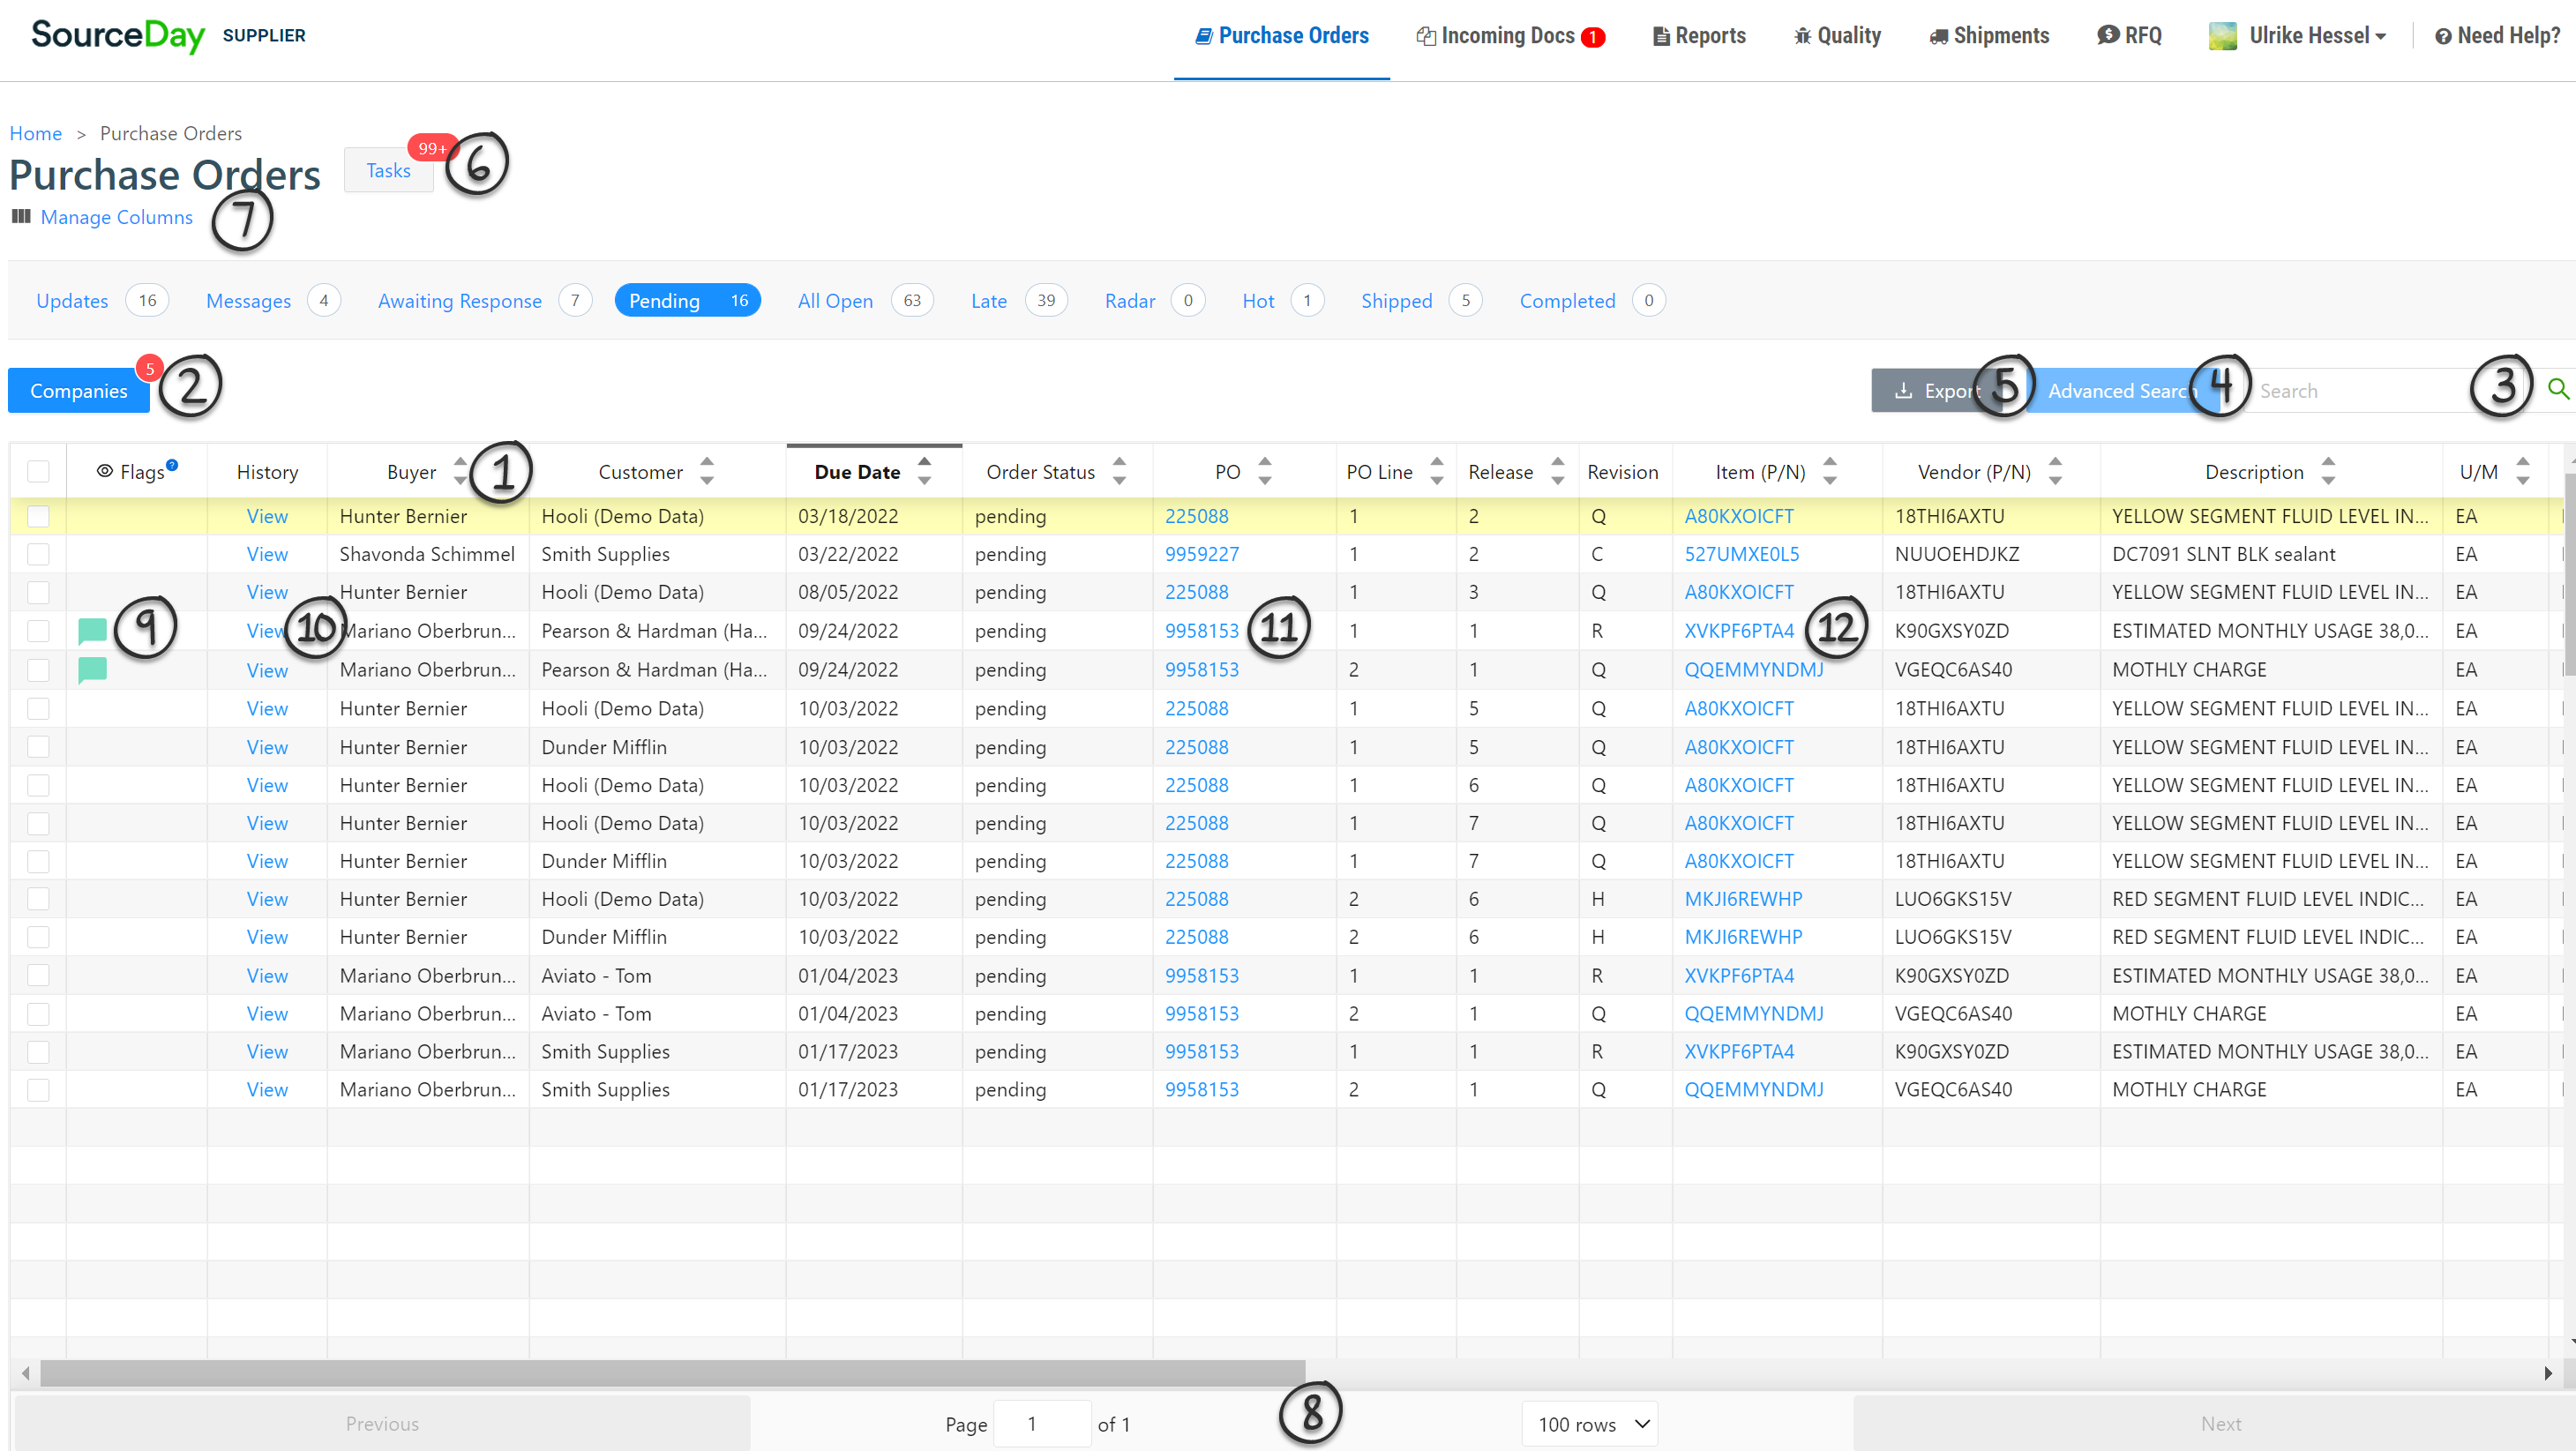The image size is (2576, 1451).
Task: Sort by Description column arrows
Action: [2328, 471]
